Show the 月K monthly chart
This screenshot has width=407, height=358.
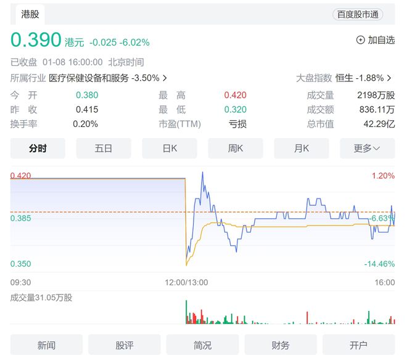pyautogui.click(x=302, y=148)
